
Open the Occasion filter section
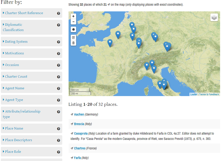(x=12, y=65)
